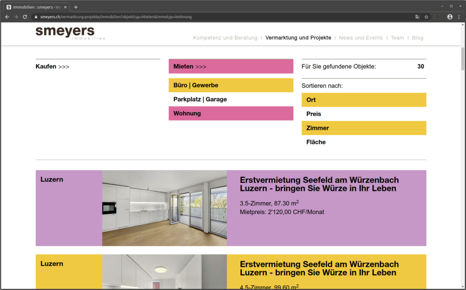Open a new tab with the plus button
This screenshot has height=290, width=466.
pyautogui.click(x=76, y=7)
